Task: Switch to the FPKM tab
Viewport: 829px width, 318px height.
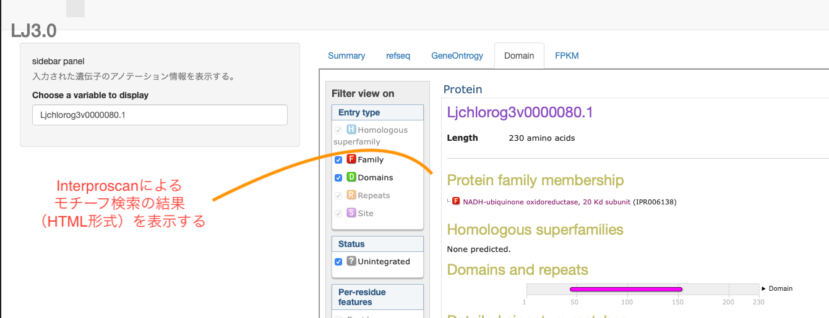Action: coord(567,56)
